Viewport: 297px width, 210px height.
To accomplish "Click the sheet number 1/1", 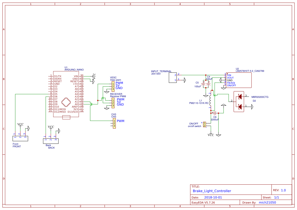I will coord(276,198).
